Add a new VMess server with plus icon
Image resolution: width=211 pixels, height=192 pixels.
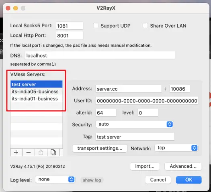tap(16, 152)
